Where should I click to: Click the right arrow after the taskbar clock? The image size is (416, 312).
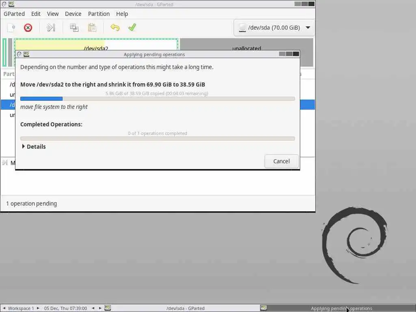(100, 308)
